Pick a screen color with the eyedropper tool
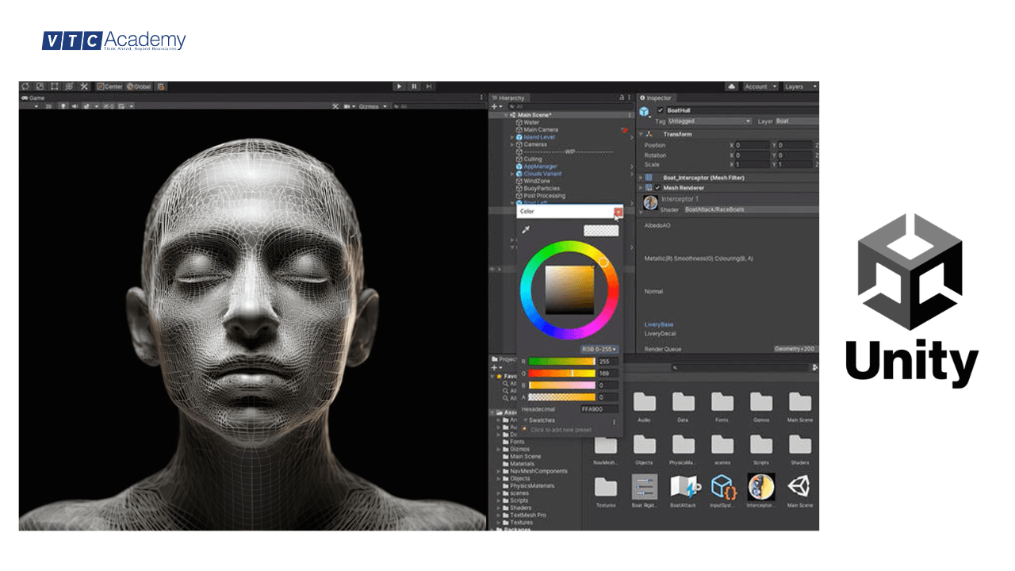Viewport: 1015px width, 571px height. [x=526, y=229]
